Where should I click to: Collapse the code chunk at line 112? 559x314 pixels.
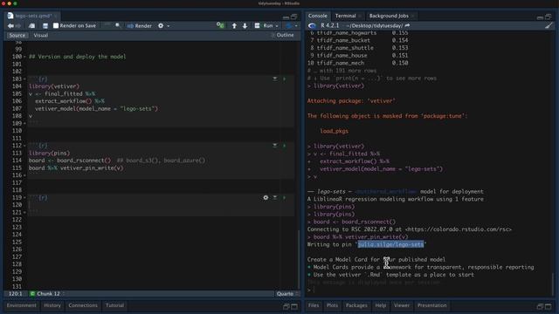24,146
